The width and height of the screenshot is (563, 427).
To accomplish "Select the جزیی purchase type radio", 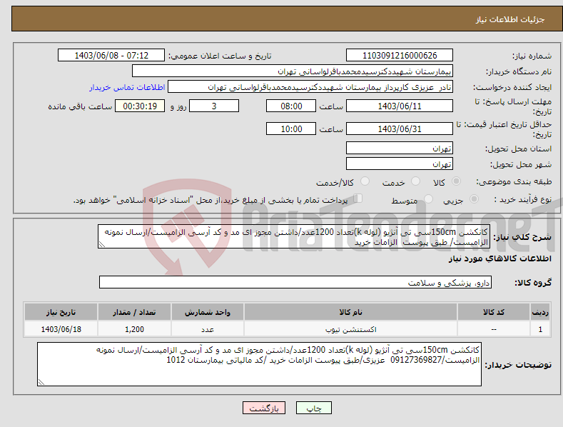I will point(474,199).
